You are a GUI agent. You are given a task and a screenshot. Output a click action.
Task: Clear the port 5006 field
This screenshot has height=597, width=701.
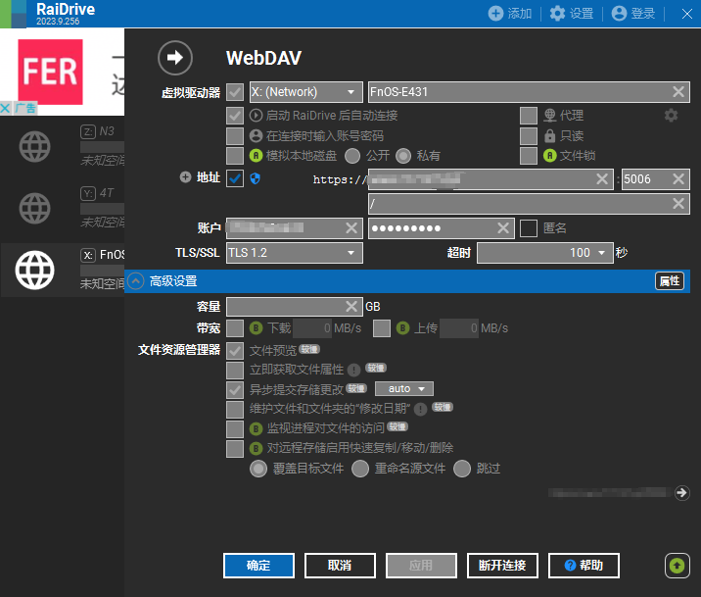(x=678, y=179)
